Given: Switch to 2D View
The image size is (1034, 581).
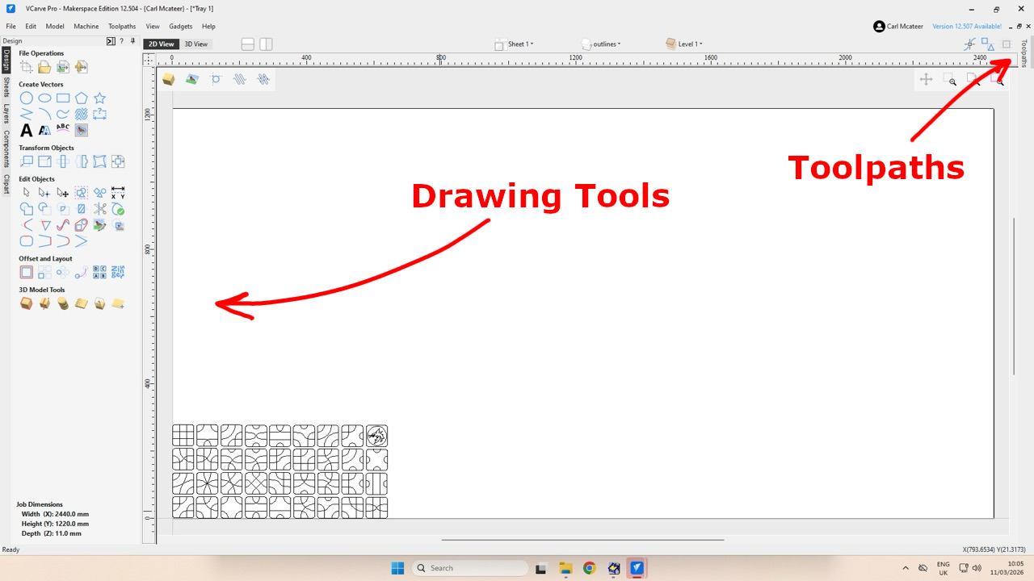Looking at the screenshot, I should pyautogui.click(x=161, y=44).
